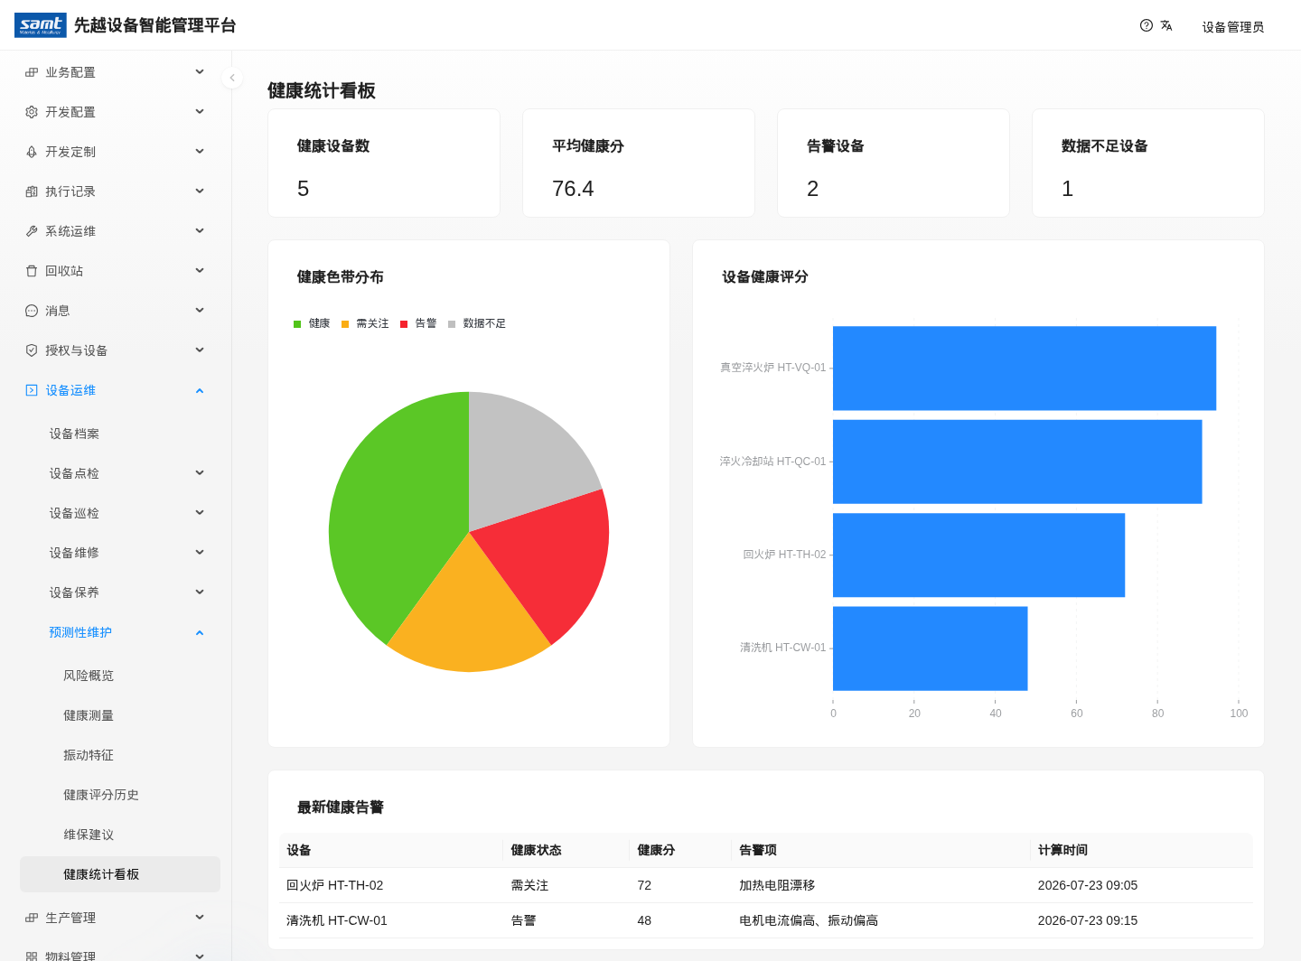Click the 回火炉 HT-TH-02 table cell
The width and height of the screenshot is (1301, 961).
pyautogui.click(x=335, y=885)
